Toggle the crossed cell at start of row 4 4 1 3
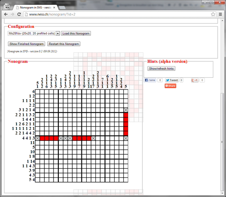This screenshot has width=226, height=197. click(37, 138)
